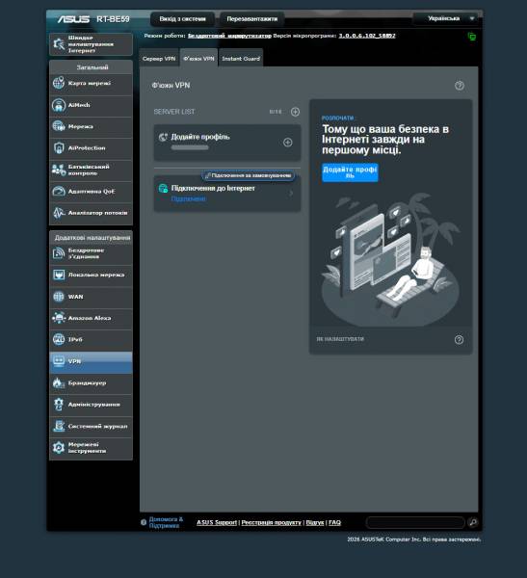Click НЕ НАЛАШТУВАТИ text
The height and width of the screenshot is (578, 527).
340,339
